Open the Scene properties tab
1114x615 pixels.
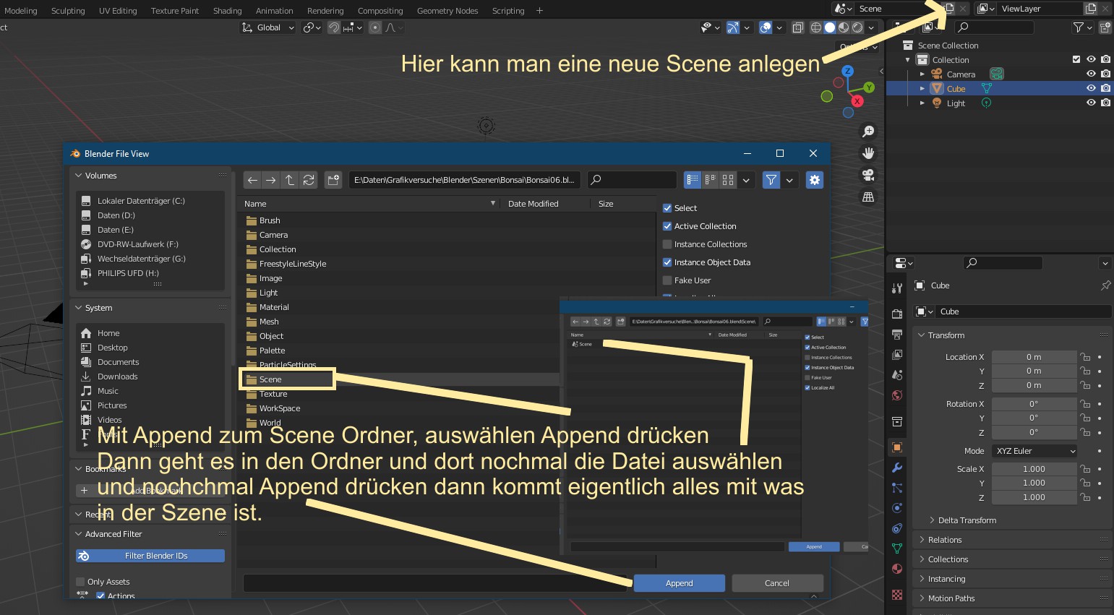[897, 375]
